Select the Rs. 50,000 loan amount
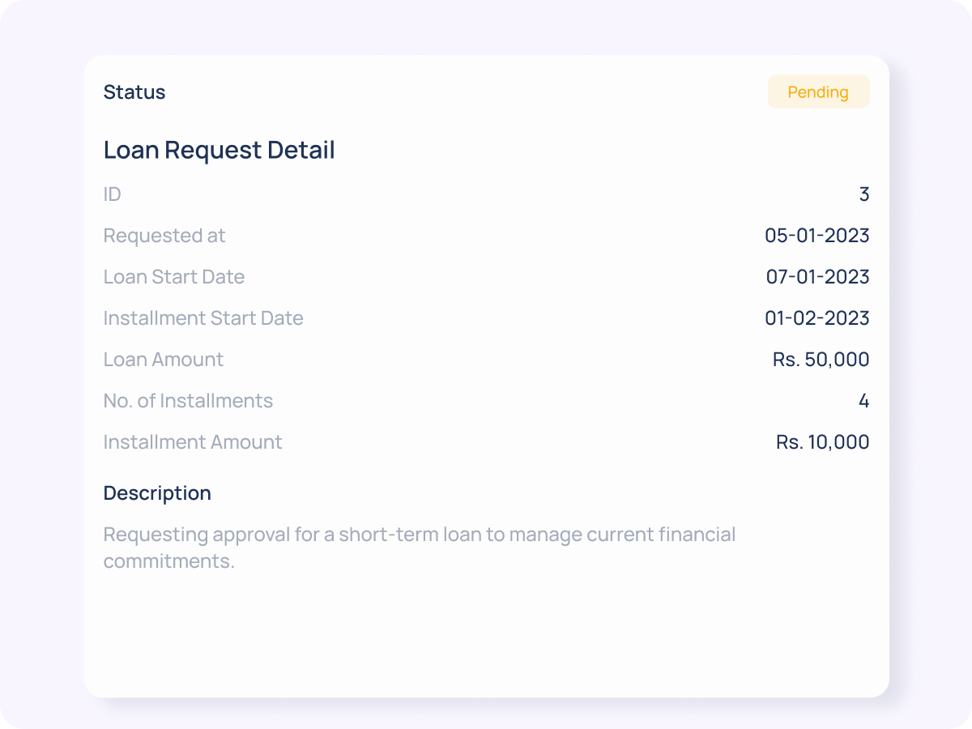The image size is (972, 729). coord(821,360)
